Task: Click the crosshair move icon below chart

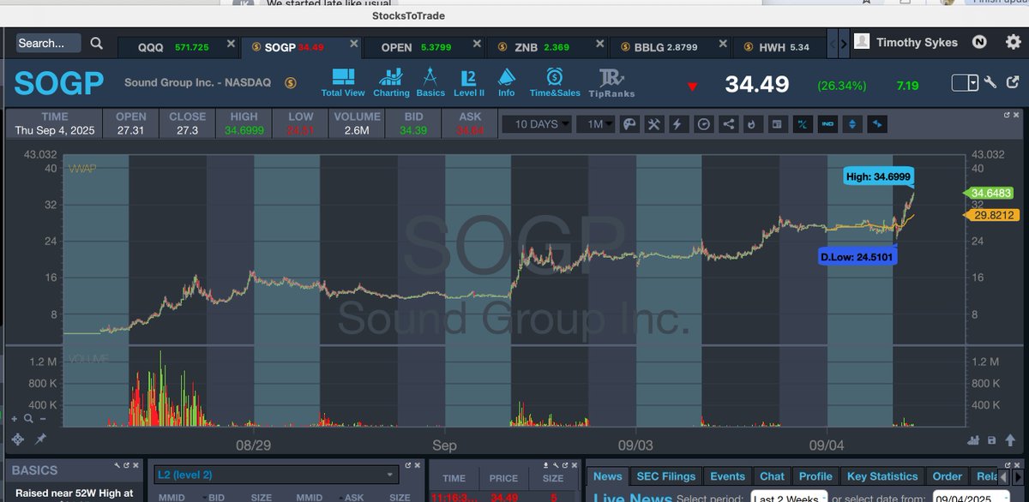Action: tap(17, 439)
